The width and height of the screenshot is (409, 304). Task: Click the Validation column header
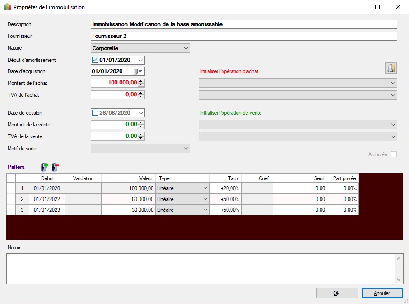coord(83,178)
